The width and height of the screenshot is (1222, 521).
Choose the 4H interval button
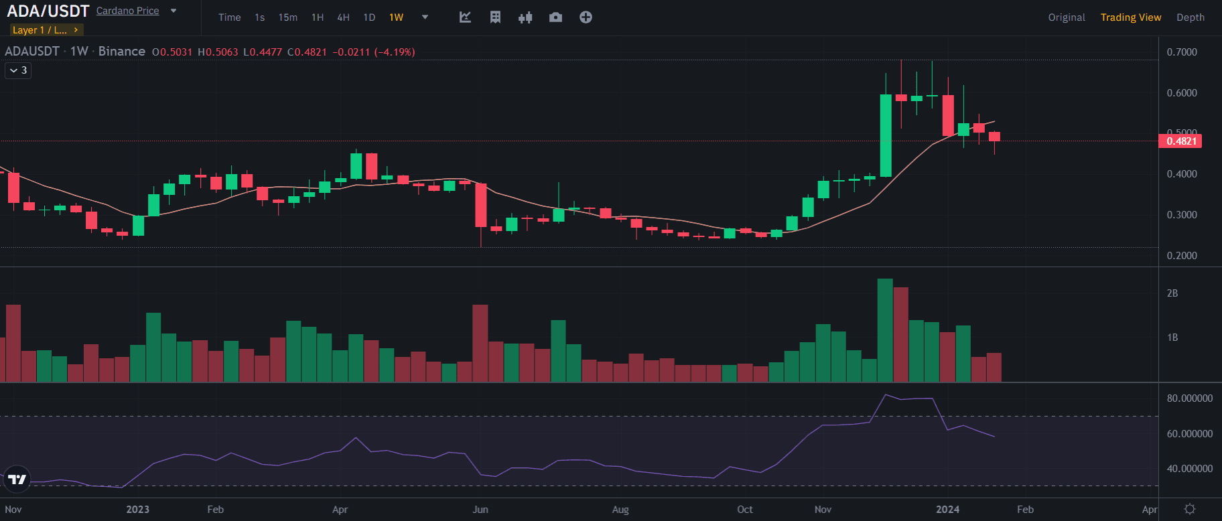coord(343,17)
